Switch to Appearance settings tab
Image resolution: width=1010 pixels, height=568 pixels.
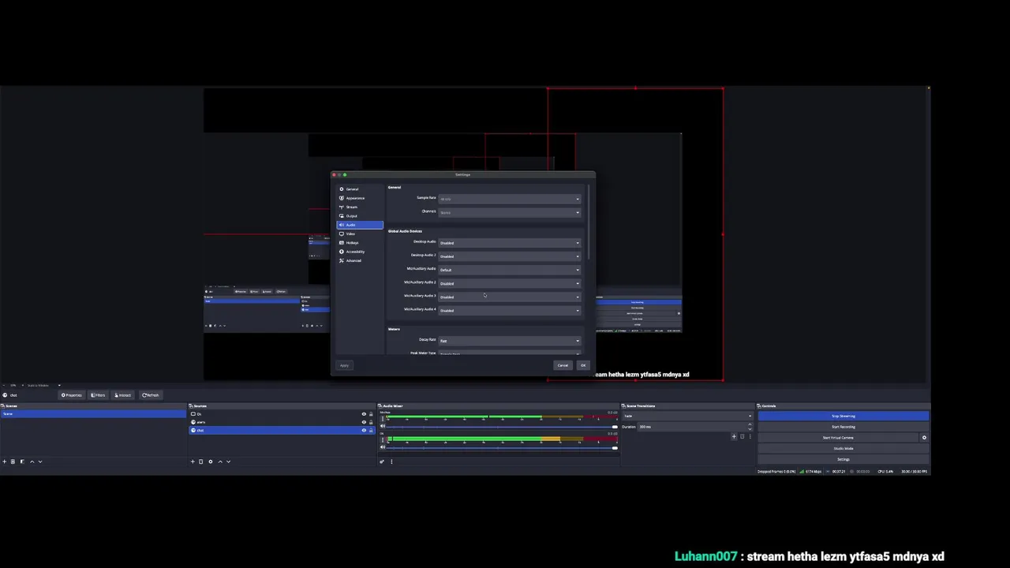pos(360,198)
